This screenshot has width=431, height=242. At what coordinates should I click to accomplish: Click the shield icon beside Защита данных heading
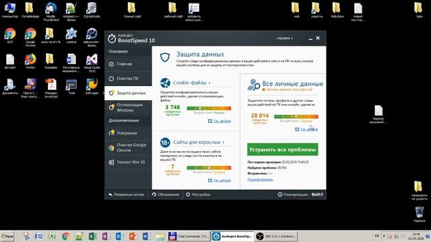click(x=165, y=57)
